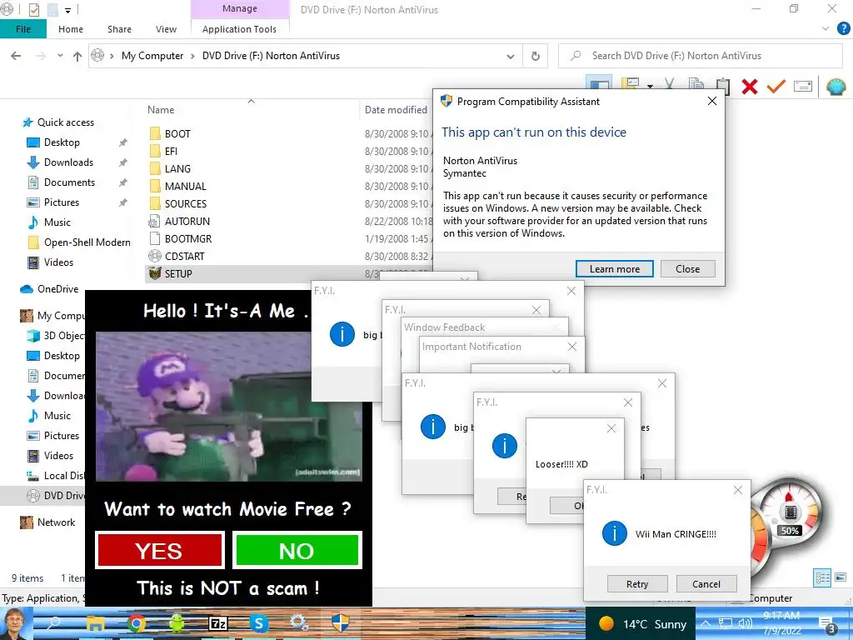
Task: Open dropdown arrow beside folder options icon
Action: (x=650, y=86)
